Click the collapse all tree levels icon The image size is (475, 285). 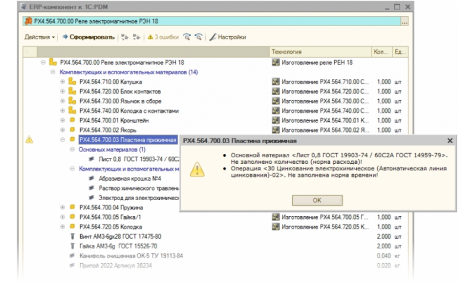coord(137,37)
